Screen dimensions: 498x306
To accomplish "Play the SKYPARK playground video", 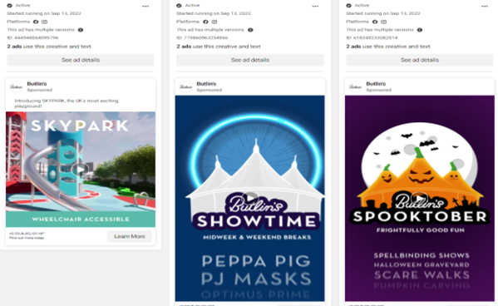I will (80, 170).
